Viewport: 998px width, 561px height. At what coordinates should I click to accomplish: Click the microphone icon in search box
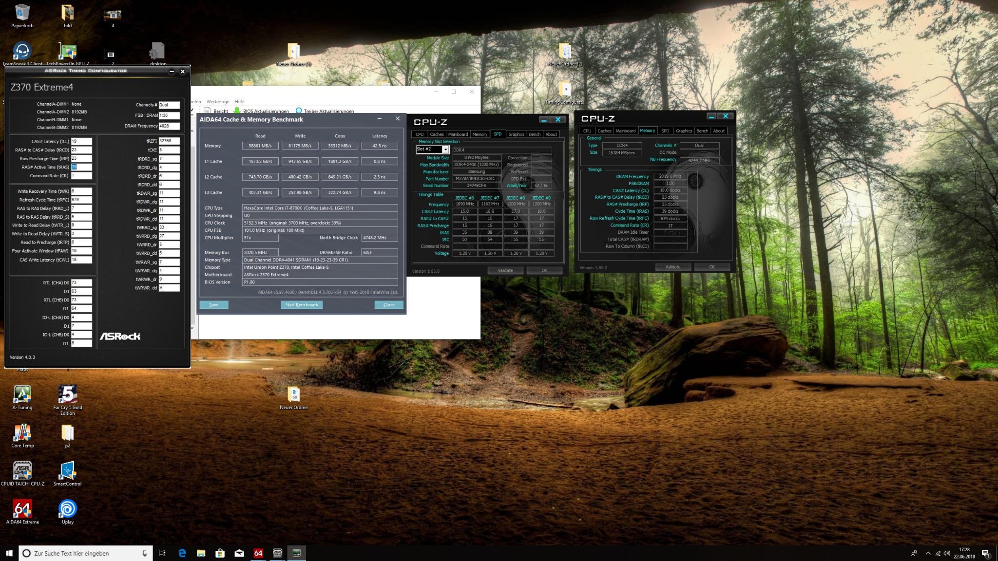coord(145,553)
